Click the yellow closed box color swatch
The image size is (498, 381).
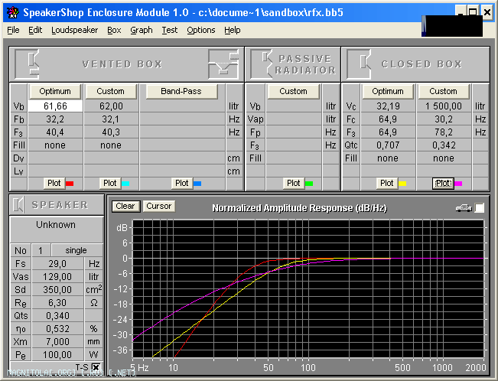[402, 184]
